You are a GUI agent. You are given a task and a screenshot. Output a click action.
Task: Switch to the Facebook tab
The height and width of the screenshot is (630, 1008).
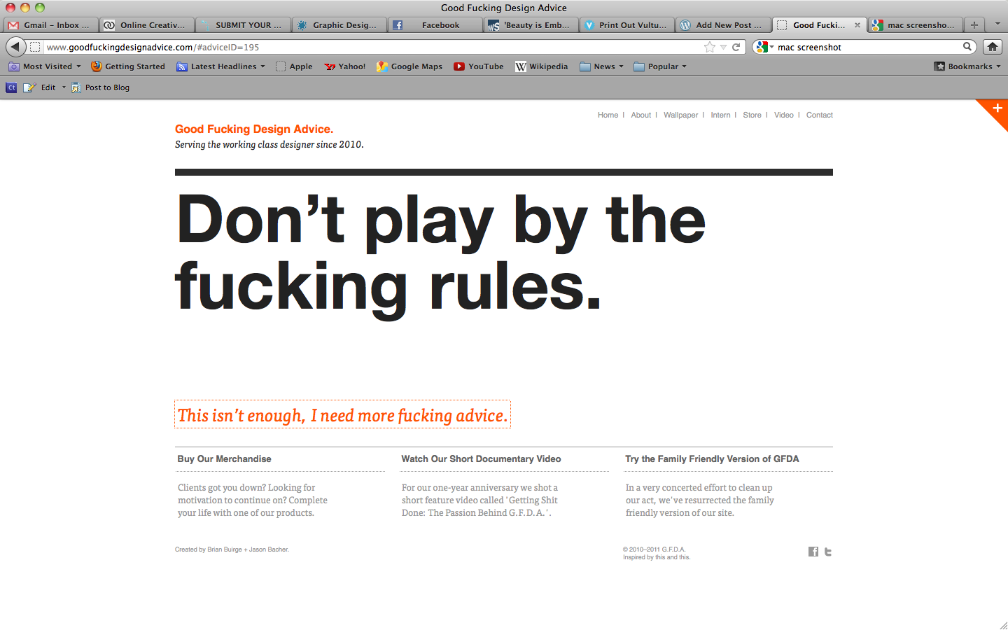[x=434, y=24]
